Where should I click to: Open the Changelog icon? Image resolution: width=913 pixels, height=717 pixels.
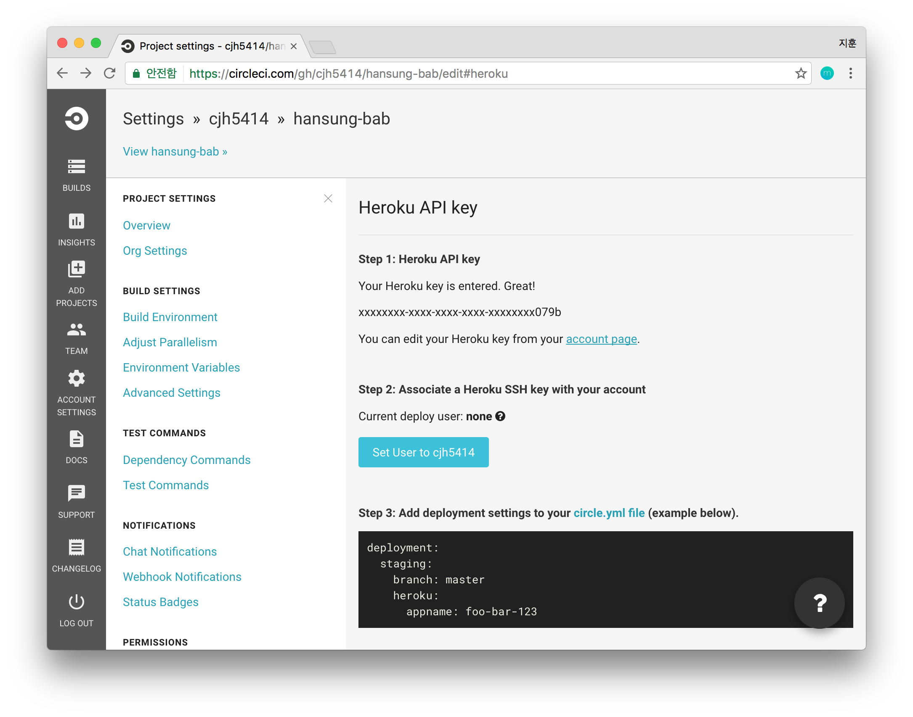[76, 547]
